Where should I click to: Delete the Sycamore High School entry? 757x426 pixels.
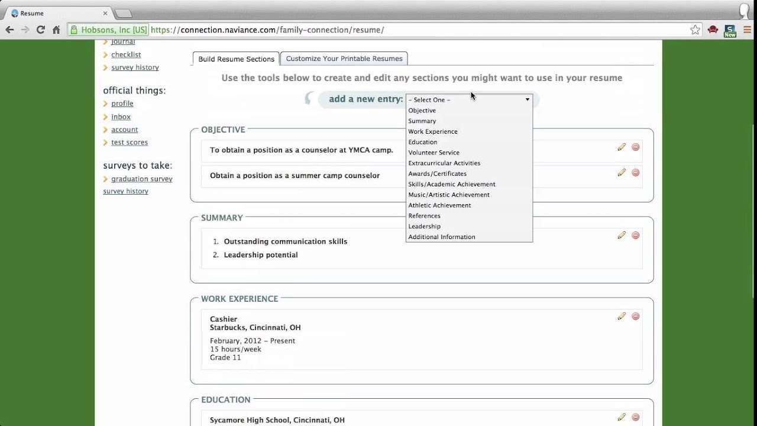(x=636, y=417)
